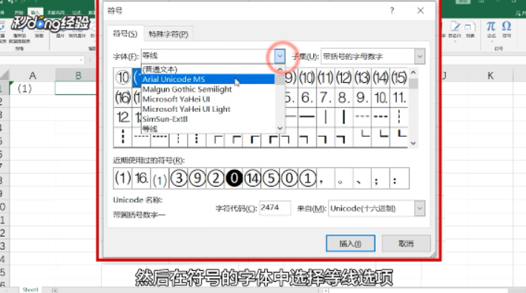Viewport: 526px width, 293px height.
Task: Select the circled 10 symbol in grid
Action: pyautogui.click(x=122, y=78)
